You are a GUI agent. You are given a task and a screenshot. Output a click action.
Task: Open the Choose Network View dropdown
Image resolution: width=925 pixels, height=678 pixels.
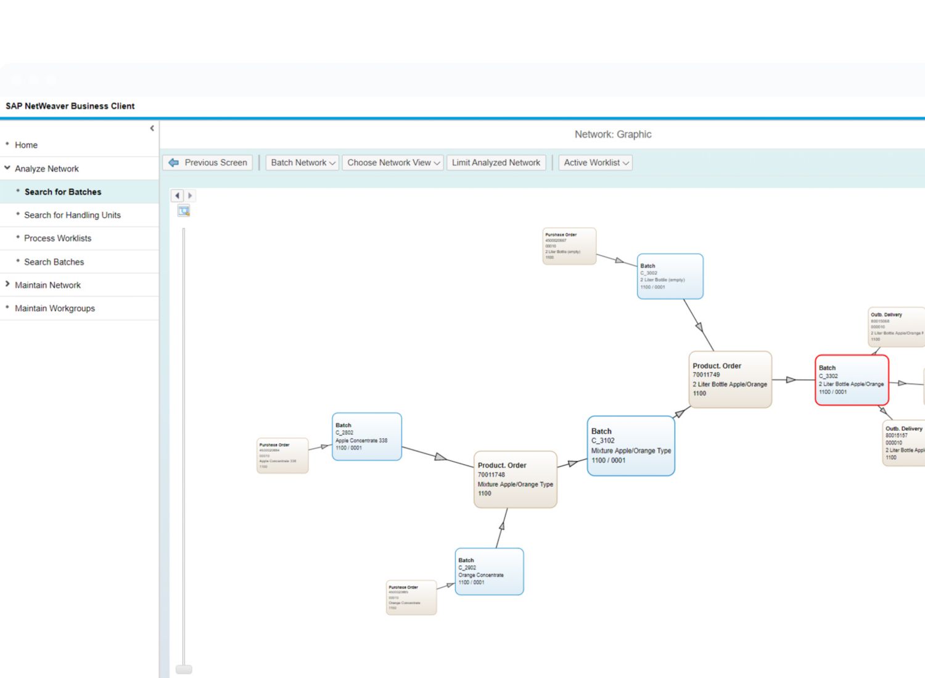click(x=393, y=163)
